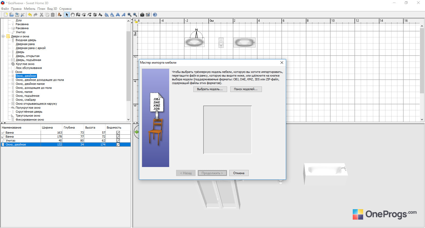Activate the Select arrow tool
The height and width of the screenshot is (228, 425).
67,15
